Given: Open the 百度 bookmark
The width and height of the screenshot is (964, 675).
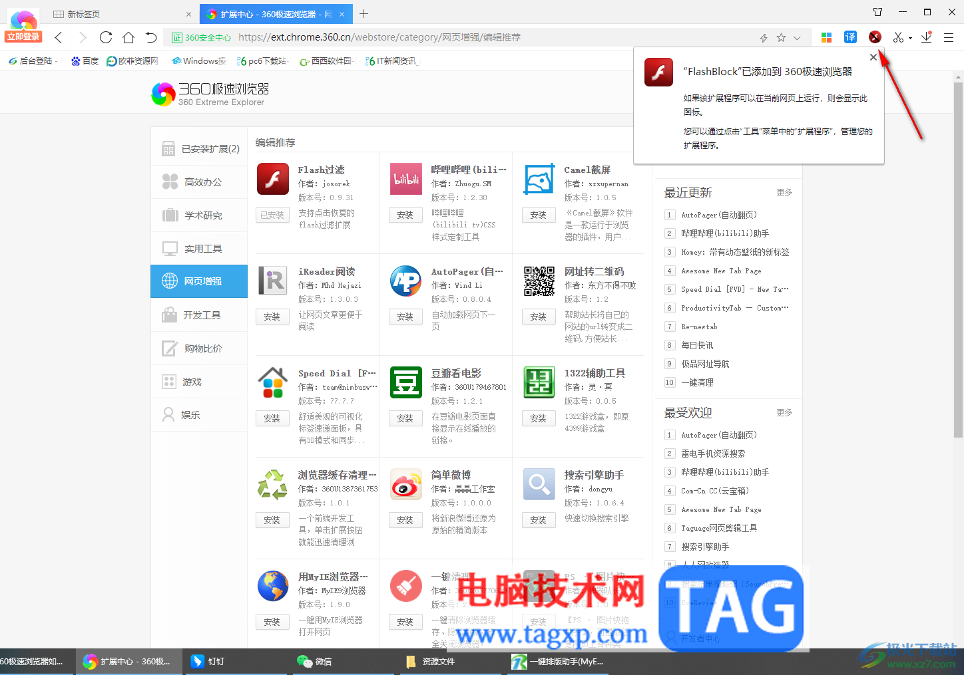Looking at the screenshot, I should pyautogui.click(x=85, y=61).
